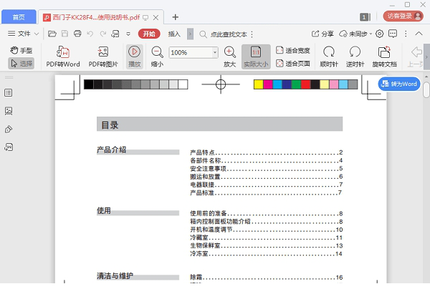Select the 手型 hand tool
Viewport: 430px width, 294px height.
click(21, 49)
